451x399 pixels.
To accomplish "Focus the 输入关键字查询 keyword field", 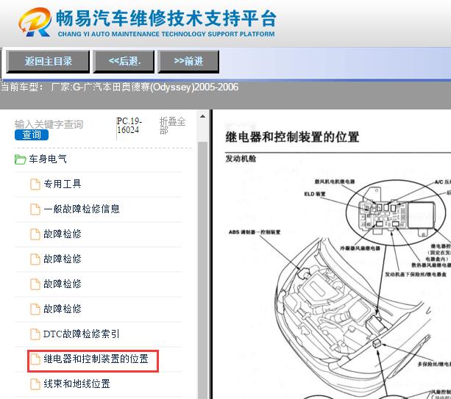I will (49, 124).
